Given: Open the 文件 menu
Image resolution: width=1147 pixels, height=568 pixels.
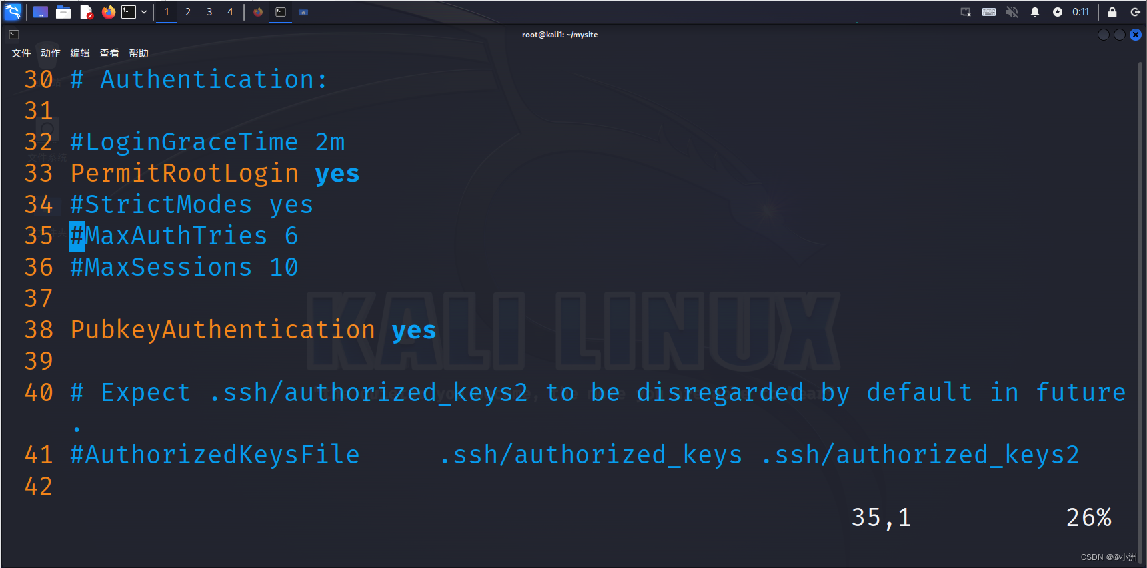Looking at the screenshot, I should pyautogui.click(x=21, y=53).
